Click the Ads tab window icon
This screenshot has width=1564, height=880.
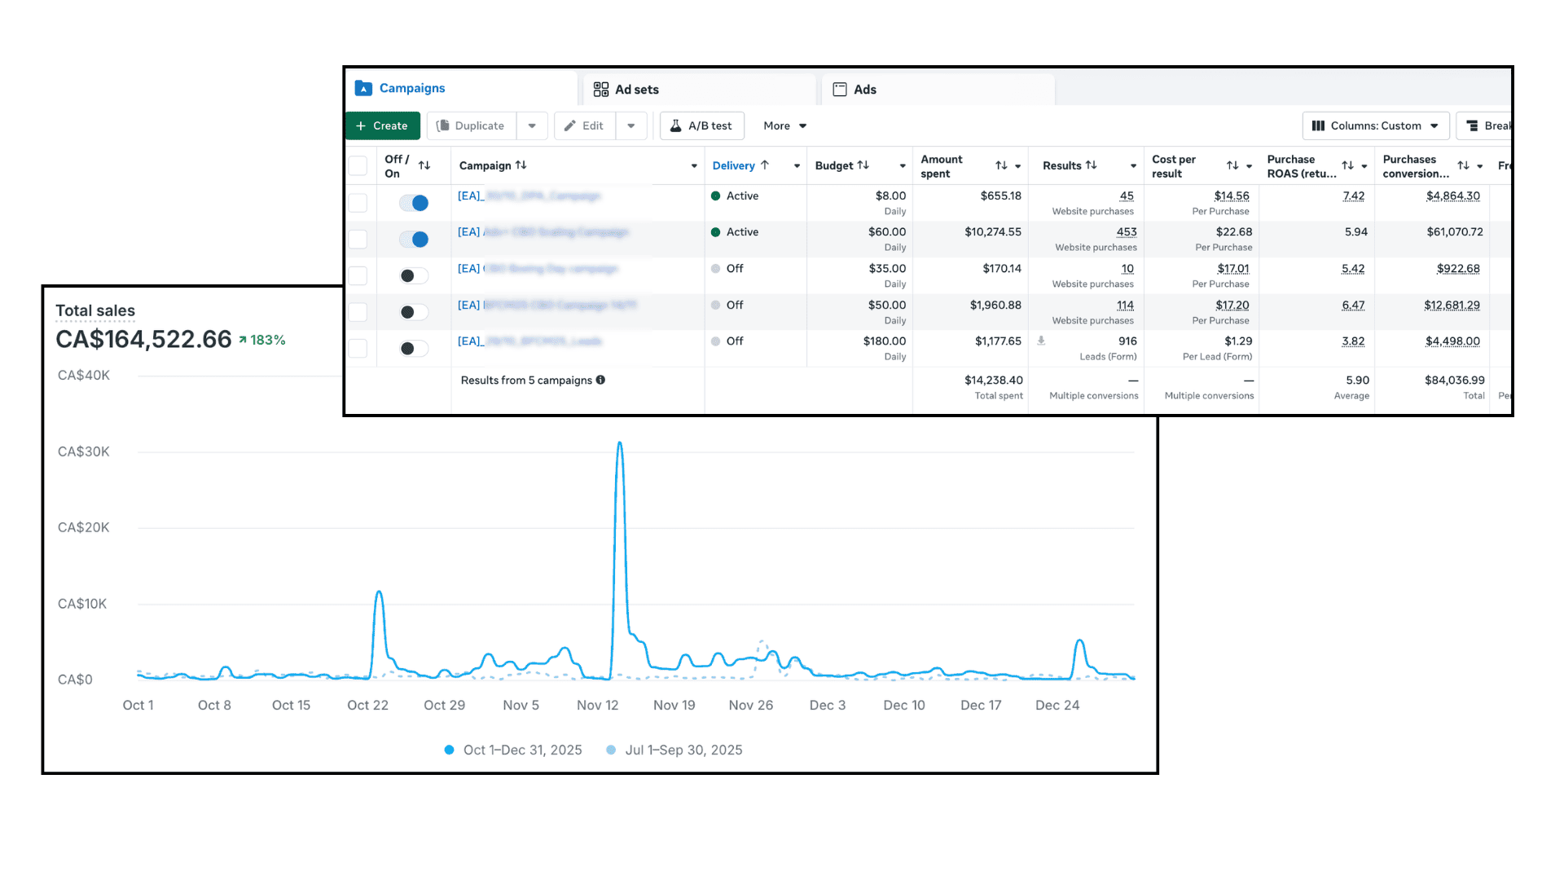coord(840,90)
